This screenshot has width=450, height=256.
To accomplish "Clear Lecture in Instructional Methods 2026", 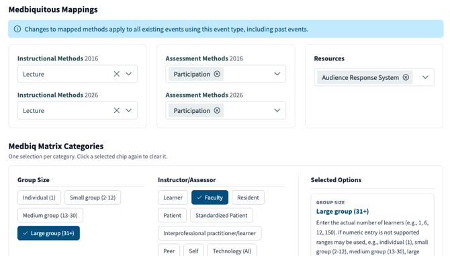I will coord(116,110).
